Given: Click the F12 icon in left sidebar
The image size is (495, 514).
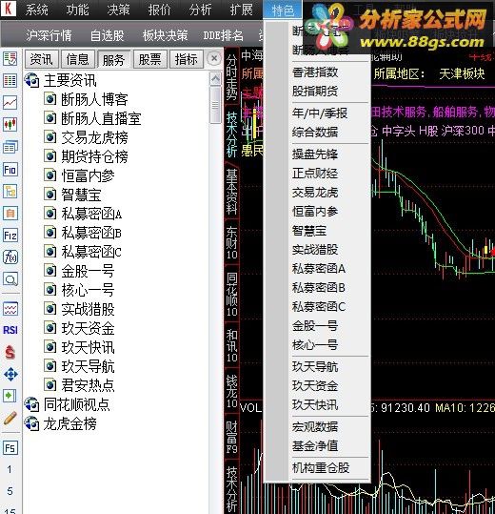Looking at the screenshot, I should pos(10,236).
